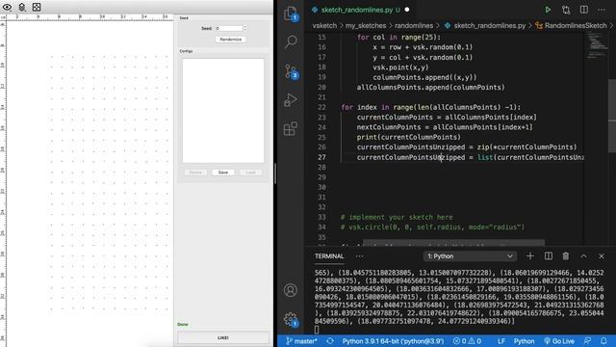Create a new terminal with plus icon
The height and width of the screenshot is (347, 616).
[530, 256]
